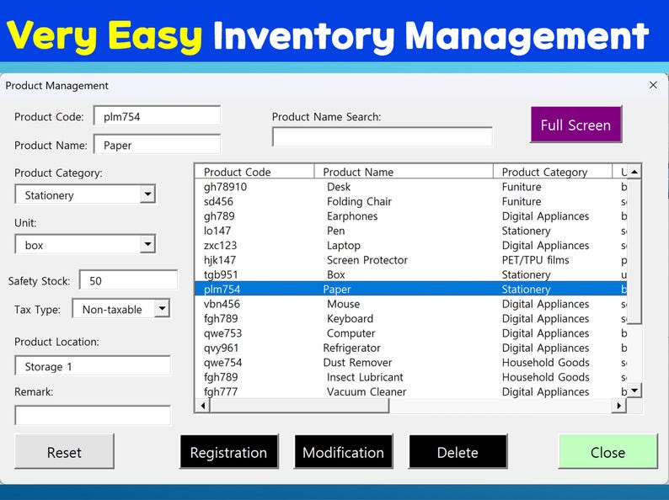
Task: Click the Product Code column header
Action: 254,172
